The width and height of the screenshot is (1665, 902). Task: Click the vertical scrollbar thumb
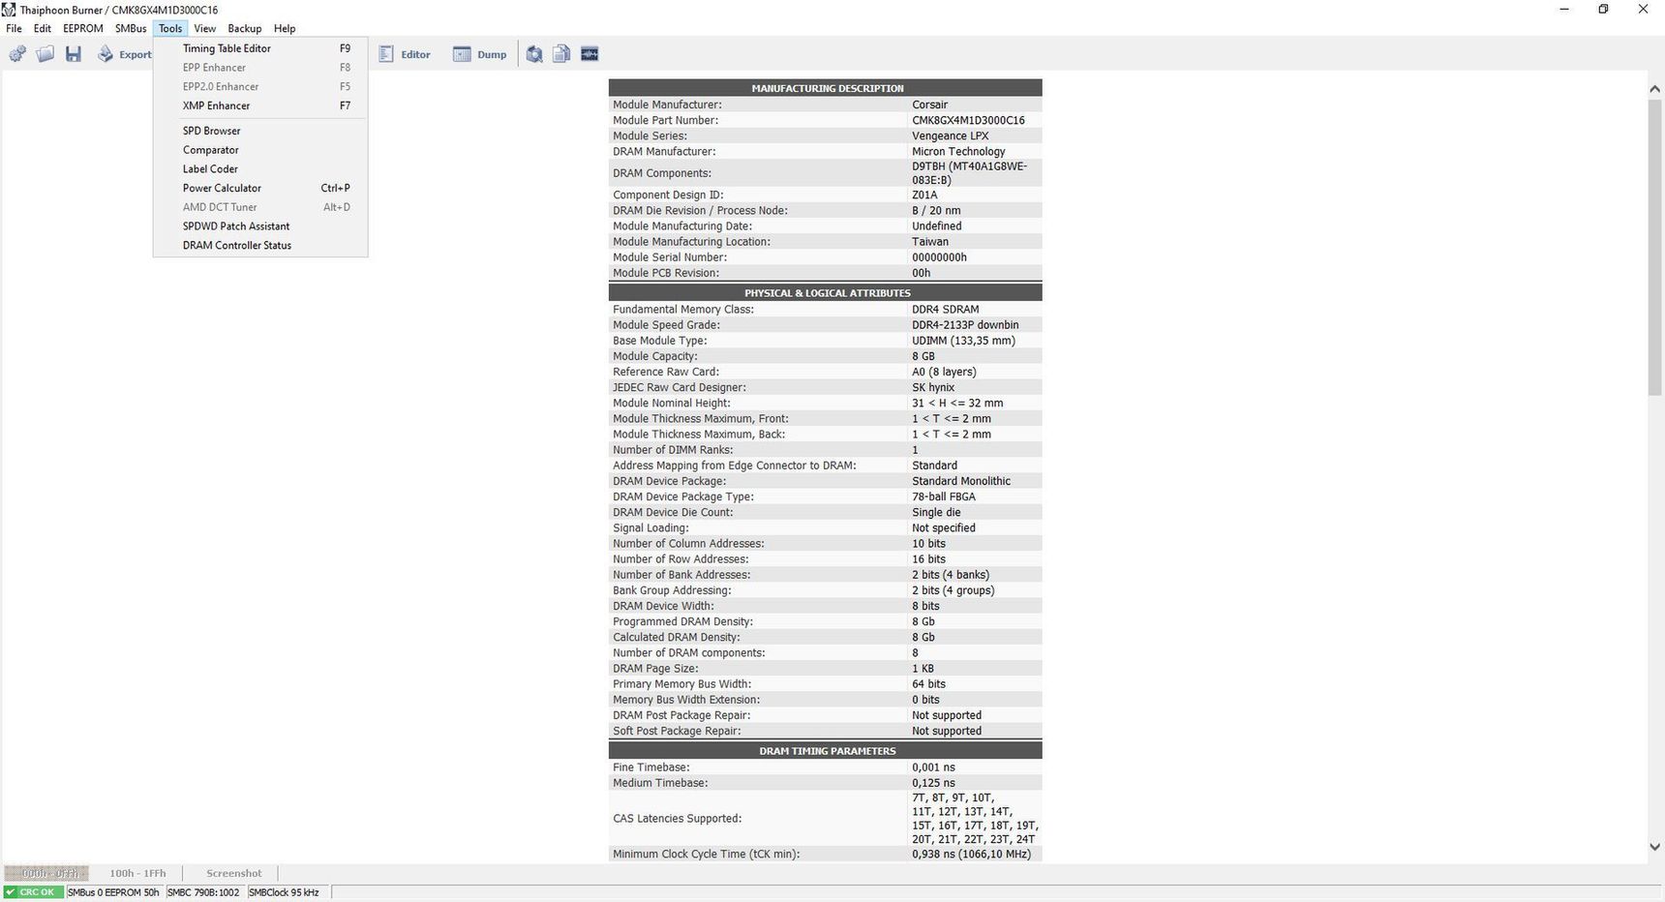pos(1654,247)
